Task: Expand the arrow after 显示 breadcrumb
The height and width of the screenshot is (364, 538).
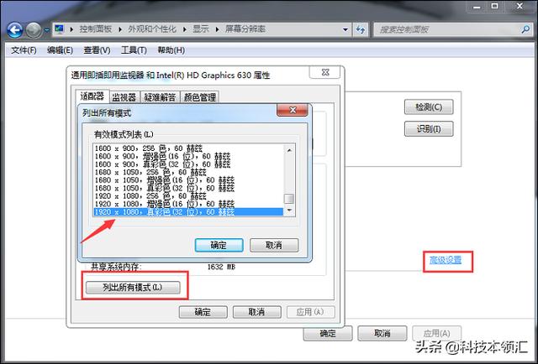Action: tap(217, 29)
